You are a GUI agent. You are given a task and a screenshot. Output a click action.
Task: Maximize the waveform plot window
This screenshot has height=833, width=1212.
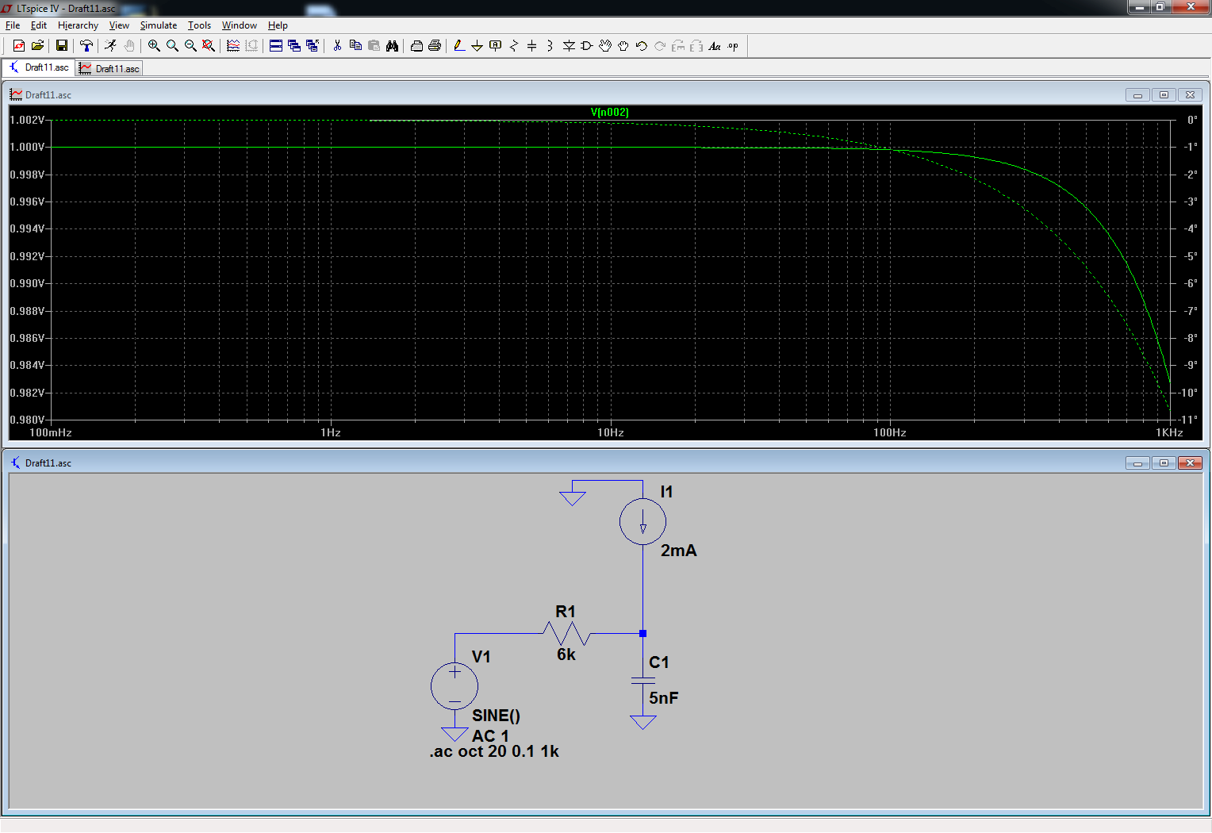[1164, 95]
